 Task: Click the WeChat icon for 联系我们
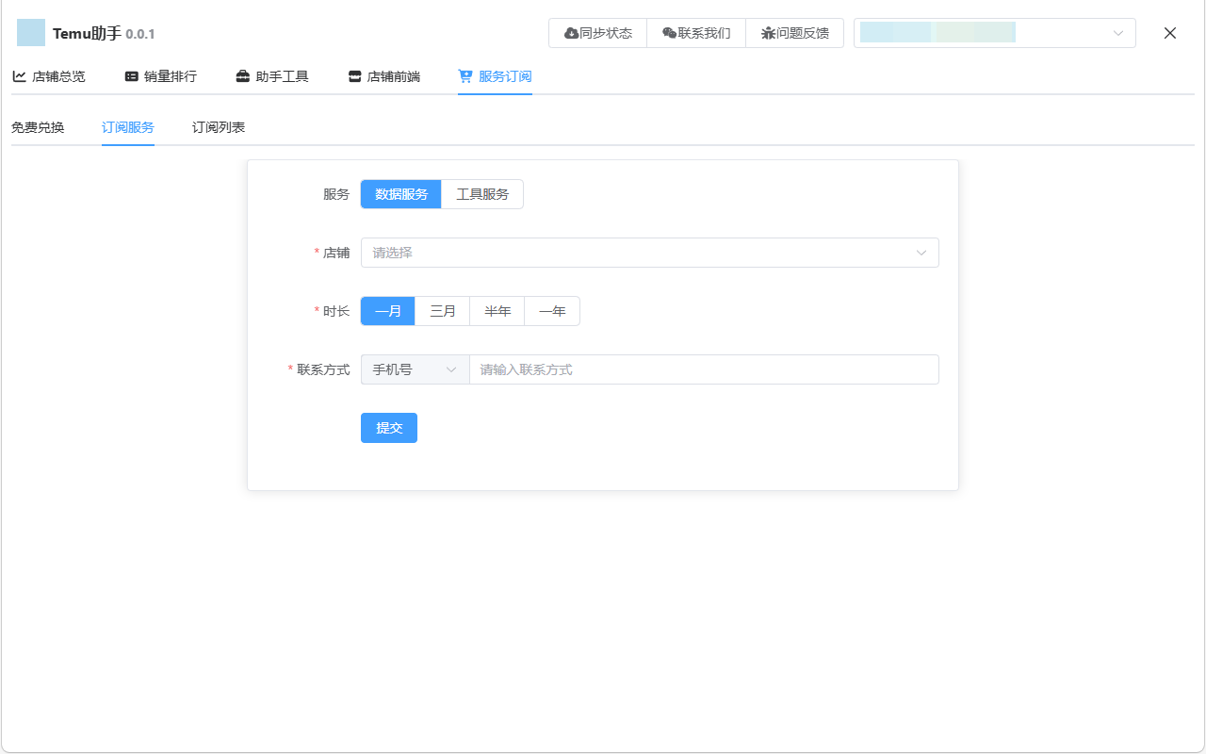(x=669, y=33)
